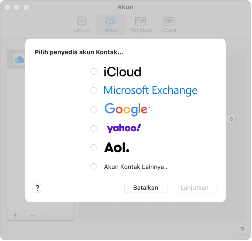This screenshot has height=241, width=252.
Task: Switch to the Umum gear tab
Action: pyautogui.click(x=82, y=25)
